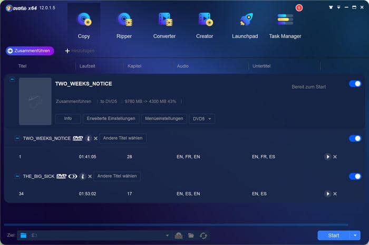The height and width of the screenshot is (245, 369).
Task: Open the Converter module
Action: pos(164,25)
